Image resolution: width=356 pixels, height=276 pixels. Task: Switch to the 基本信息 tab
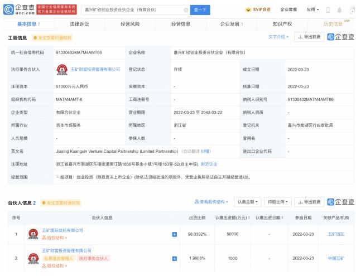28,24
